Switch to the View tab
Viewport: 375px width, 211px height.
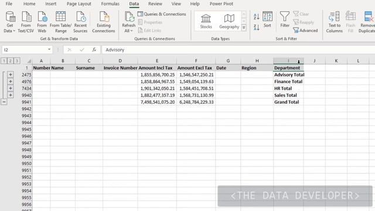coord(176,4)
